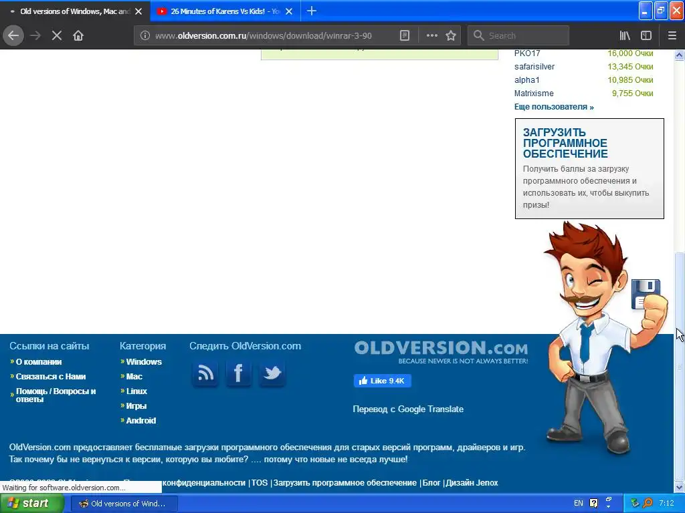Image resolution: width=685 pixels, height=513 pixels.
Task: Toggle reader view in address bar
Action: (x=405, y=35)
